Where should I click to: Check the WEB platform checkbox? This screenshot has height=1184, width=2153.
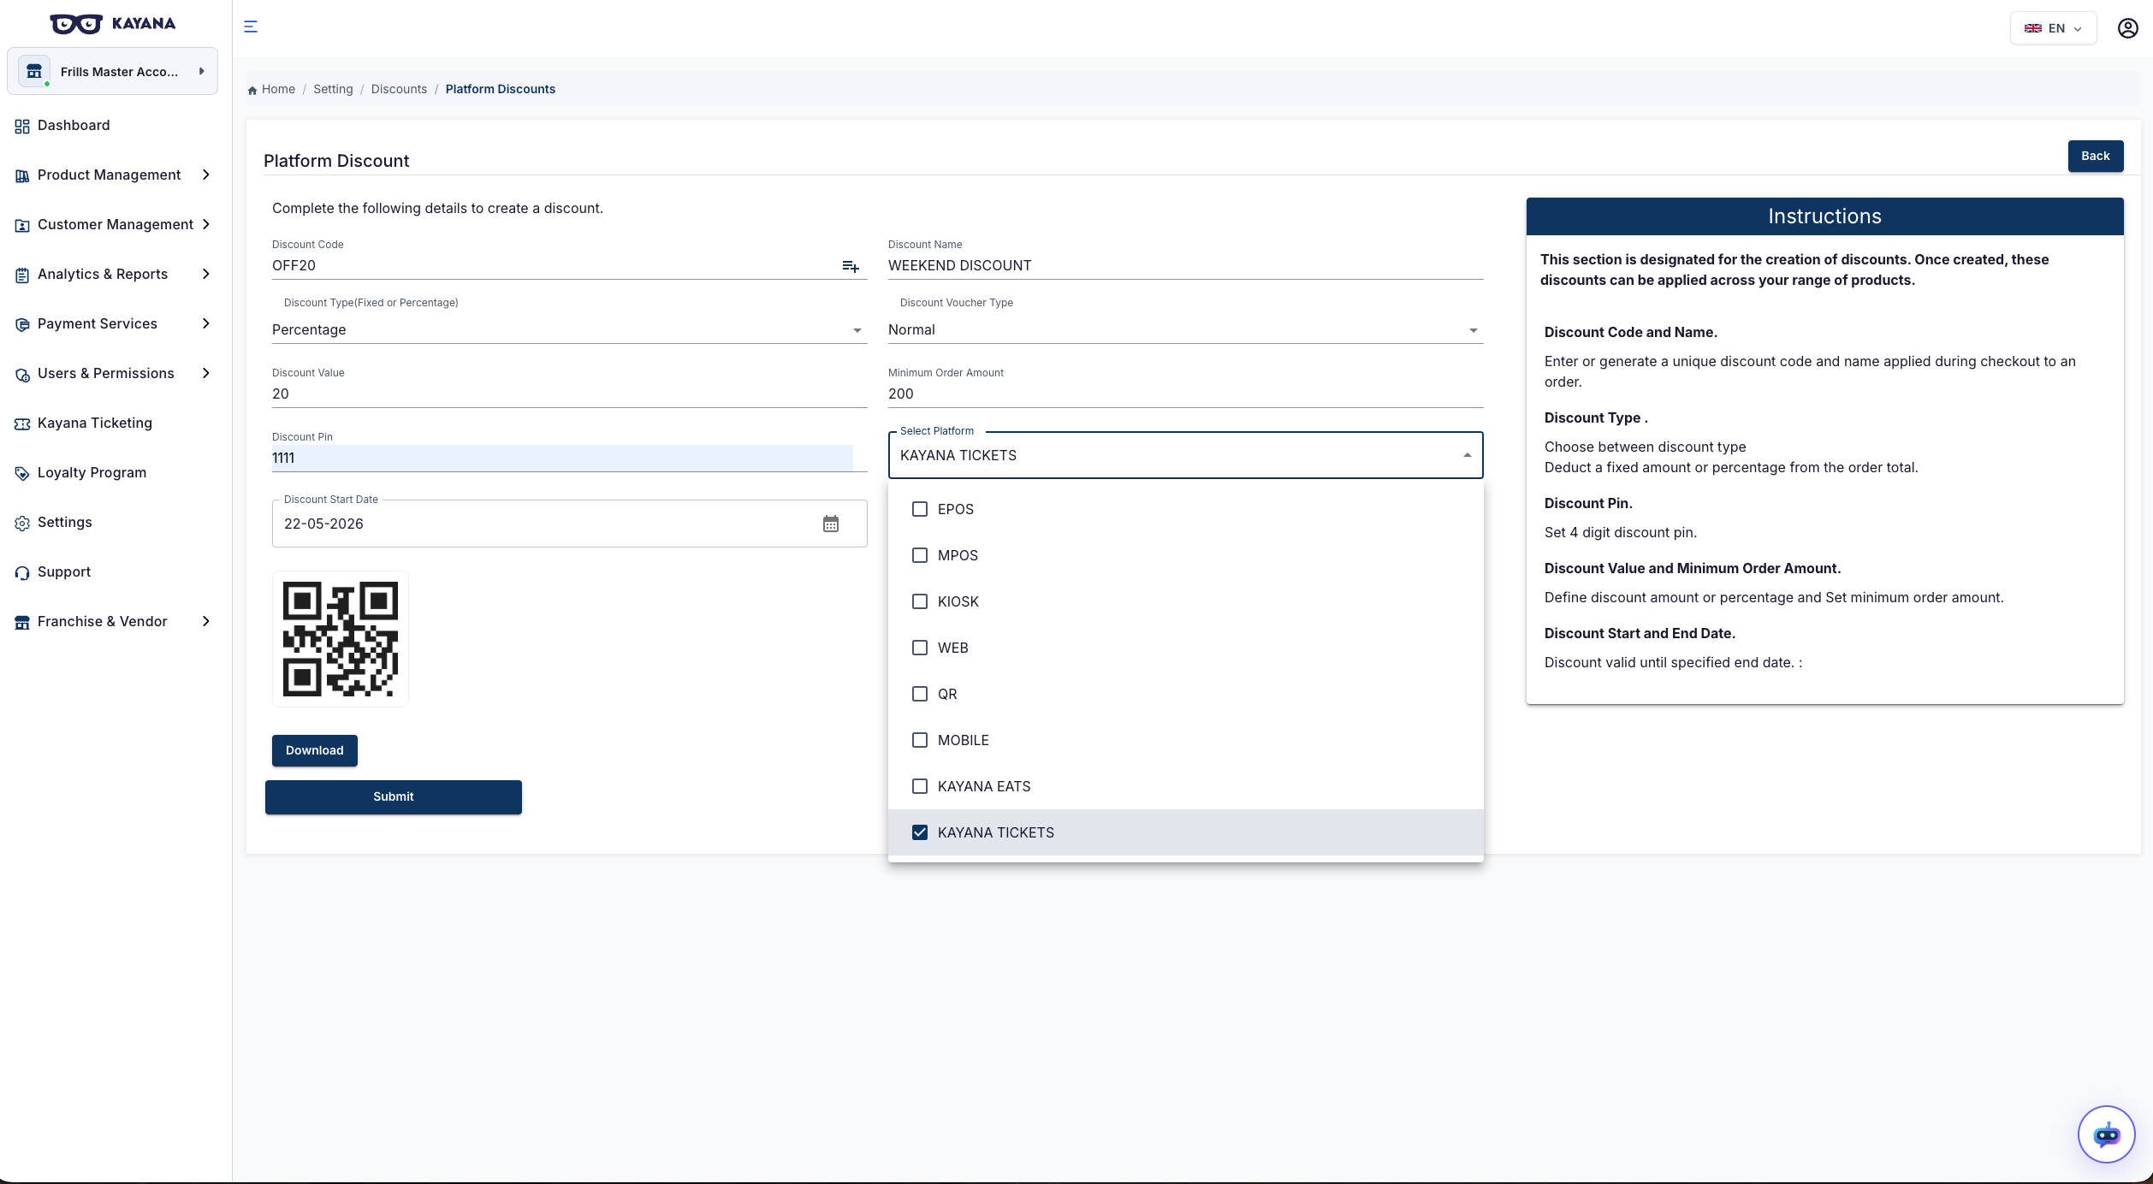[920, 648]
